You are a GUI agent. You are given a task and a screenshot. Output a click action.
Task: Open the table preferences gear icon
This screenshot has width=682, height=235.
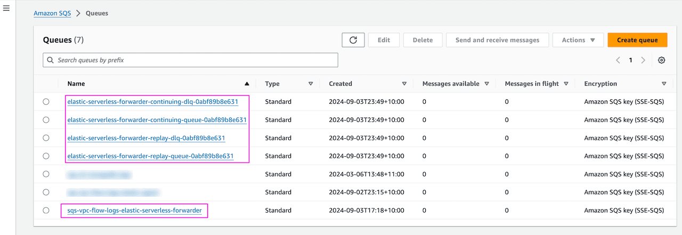click(x=661, y=60)
